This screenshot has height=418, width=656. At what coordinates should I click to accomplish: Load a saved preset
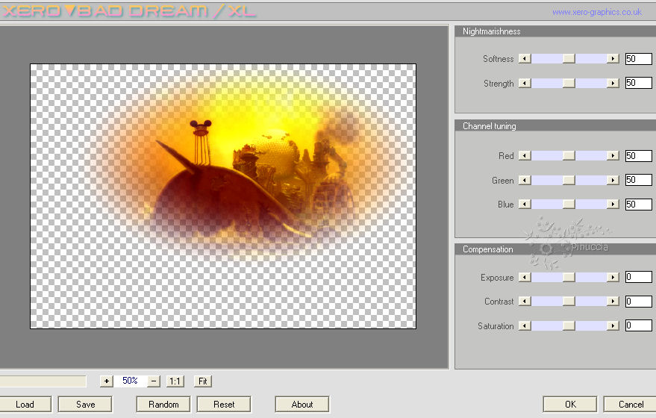[25, 405]
